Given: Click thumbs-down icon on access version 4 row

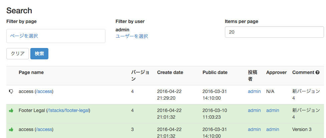Looking at the screenshot, I should pos(11,91).
